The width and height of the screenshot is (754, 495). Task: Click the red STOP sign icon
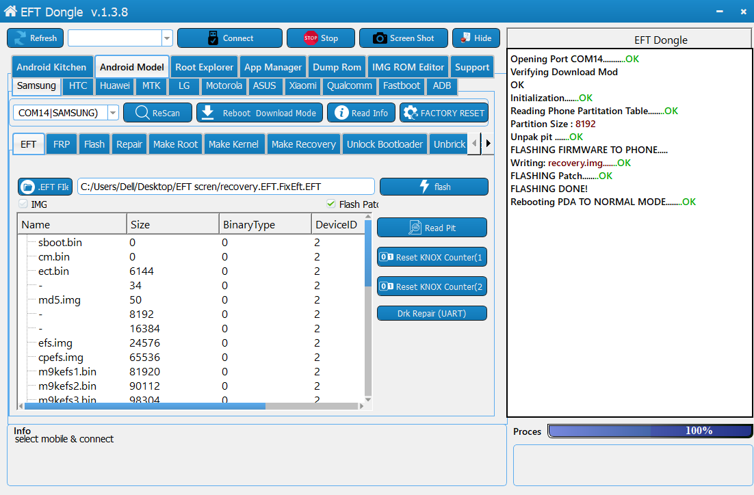311,38
